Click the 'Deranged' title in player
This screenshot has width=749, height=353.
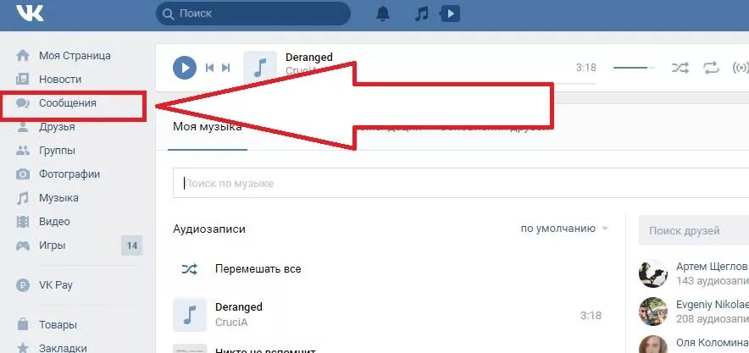(309, 58)
